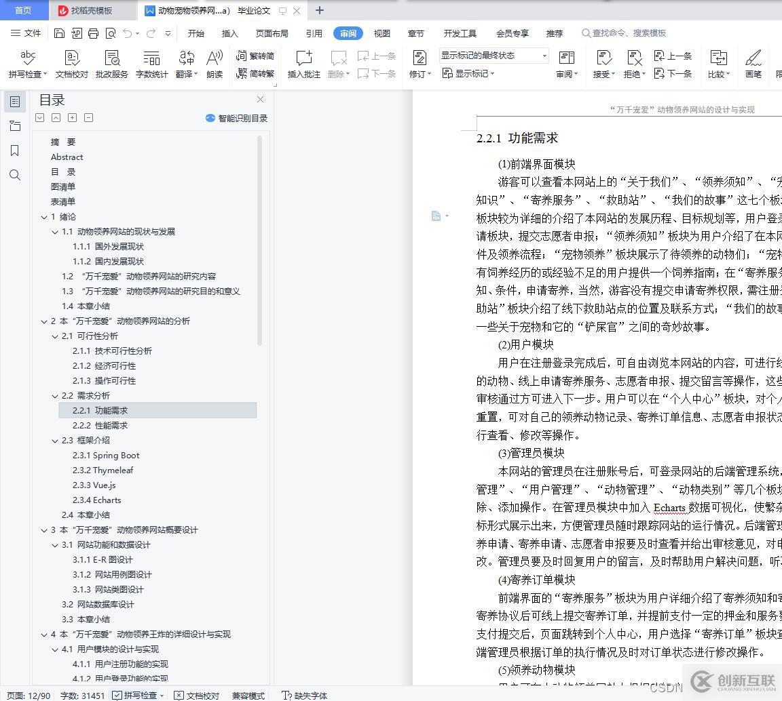Toggle 文档校对 in the status bar
782x701 pixels.
pyautogui.click(x=197, y=696)
